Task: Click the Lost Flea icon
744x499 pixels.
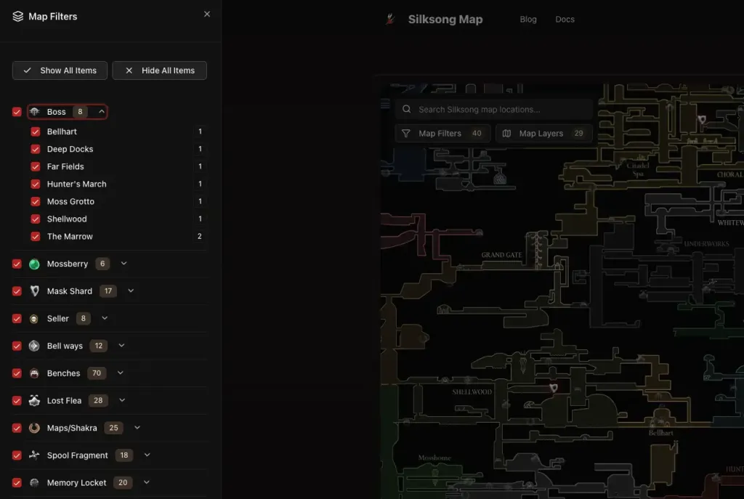Action: pos(34,401)
